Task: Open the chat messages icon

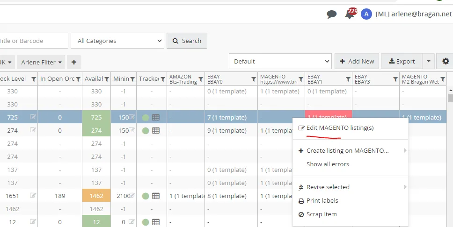Action: click(332, 14)
